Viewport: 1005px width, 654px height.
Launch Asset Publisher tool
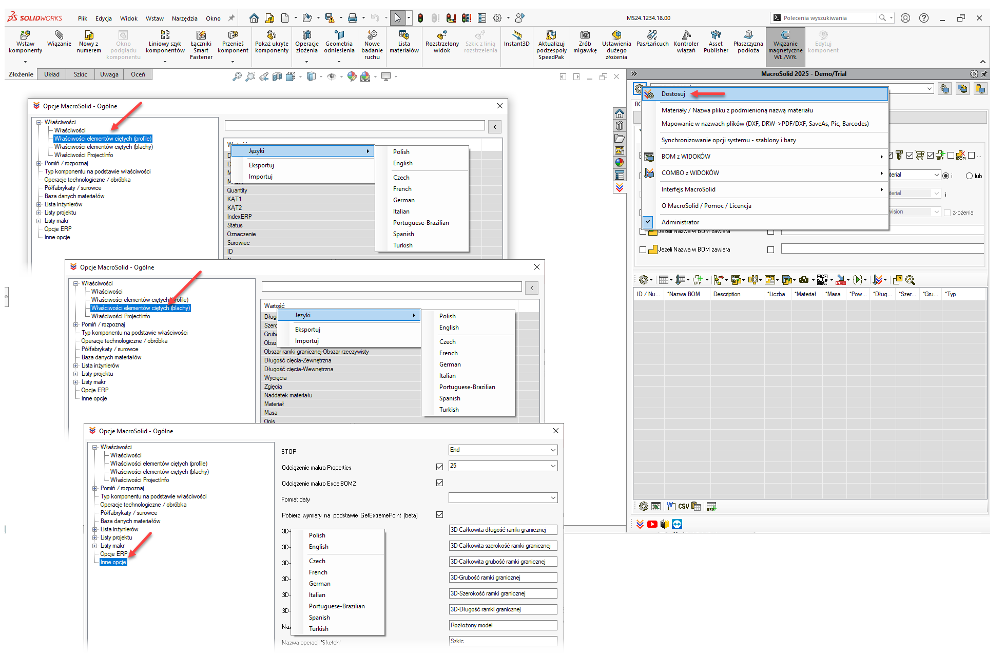(x=716, y=42)
